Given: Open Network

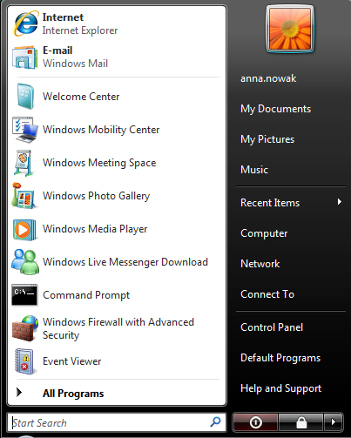Looking at the screenshot, I should point(260,264).
